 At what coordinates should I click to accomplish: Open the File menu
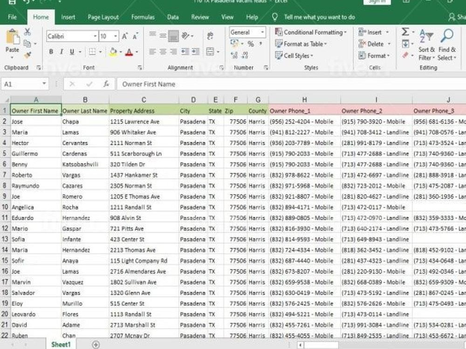click(12, 17)
